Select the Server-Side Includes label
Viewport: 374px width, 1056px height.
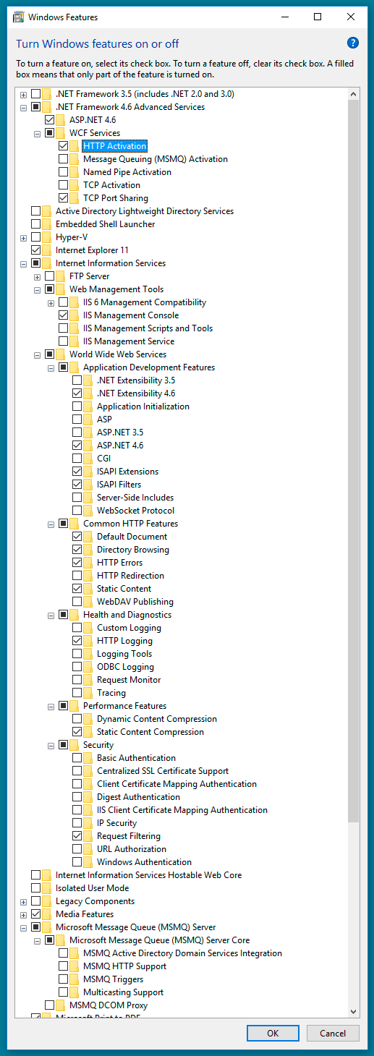pos(135,498)
